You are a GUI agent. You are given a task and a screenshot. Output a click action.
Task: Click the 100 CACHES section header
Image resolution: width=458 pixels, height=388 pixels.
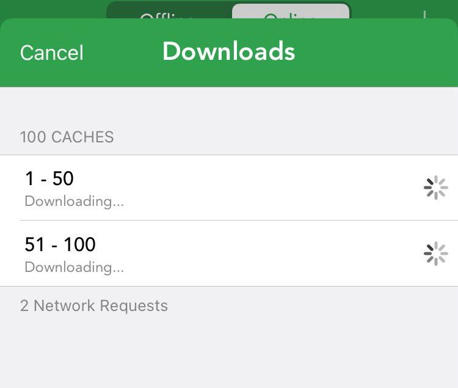coord(67,137)
